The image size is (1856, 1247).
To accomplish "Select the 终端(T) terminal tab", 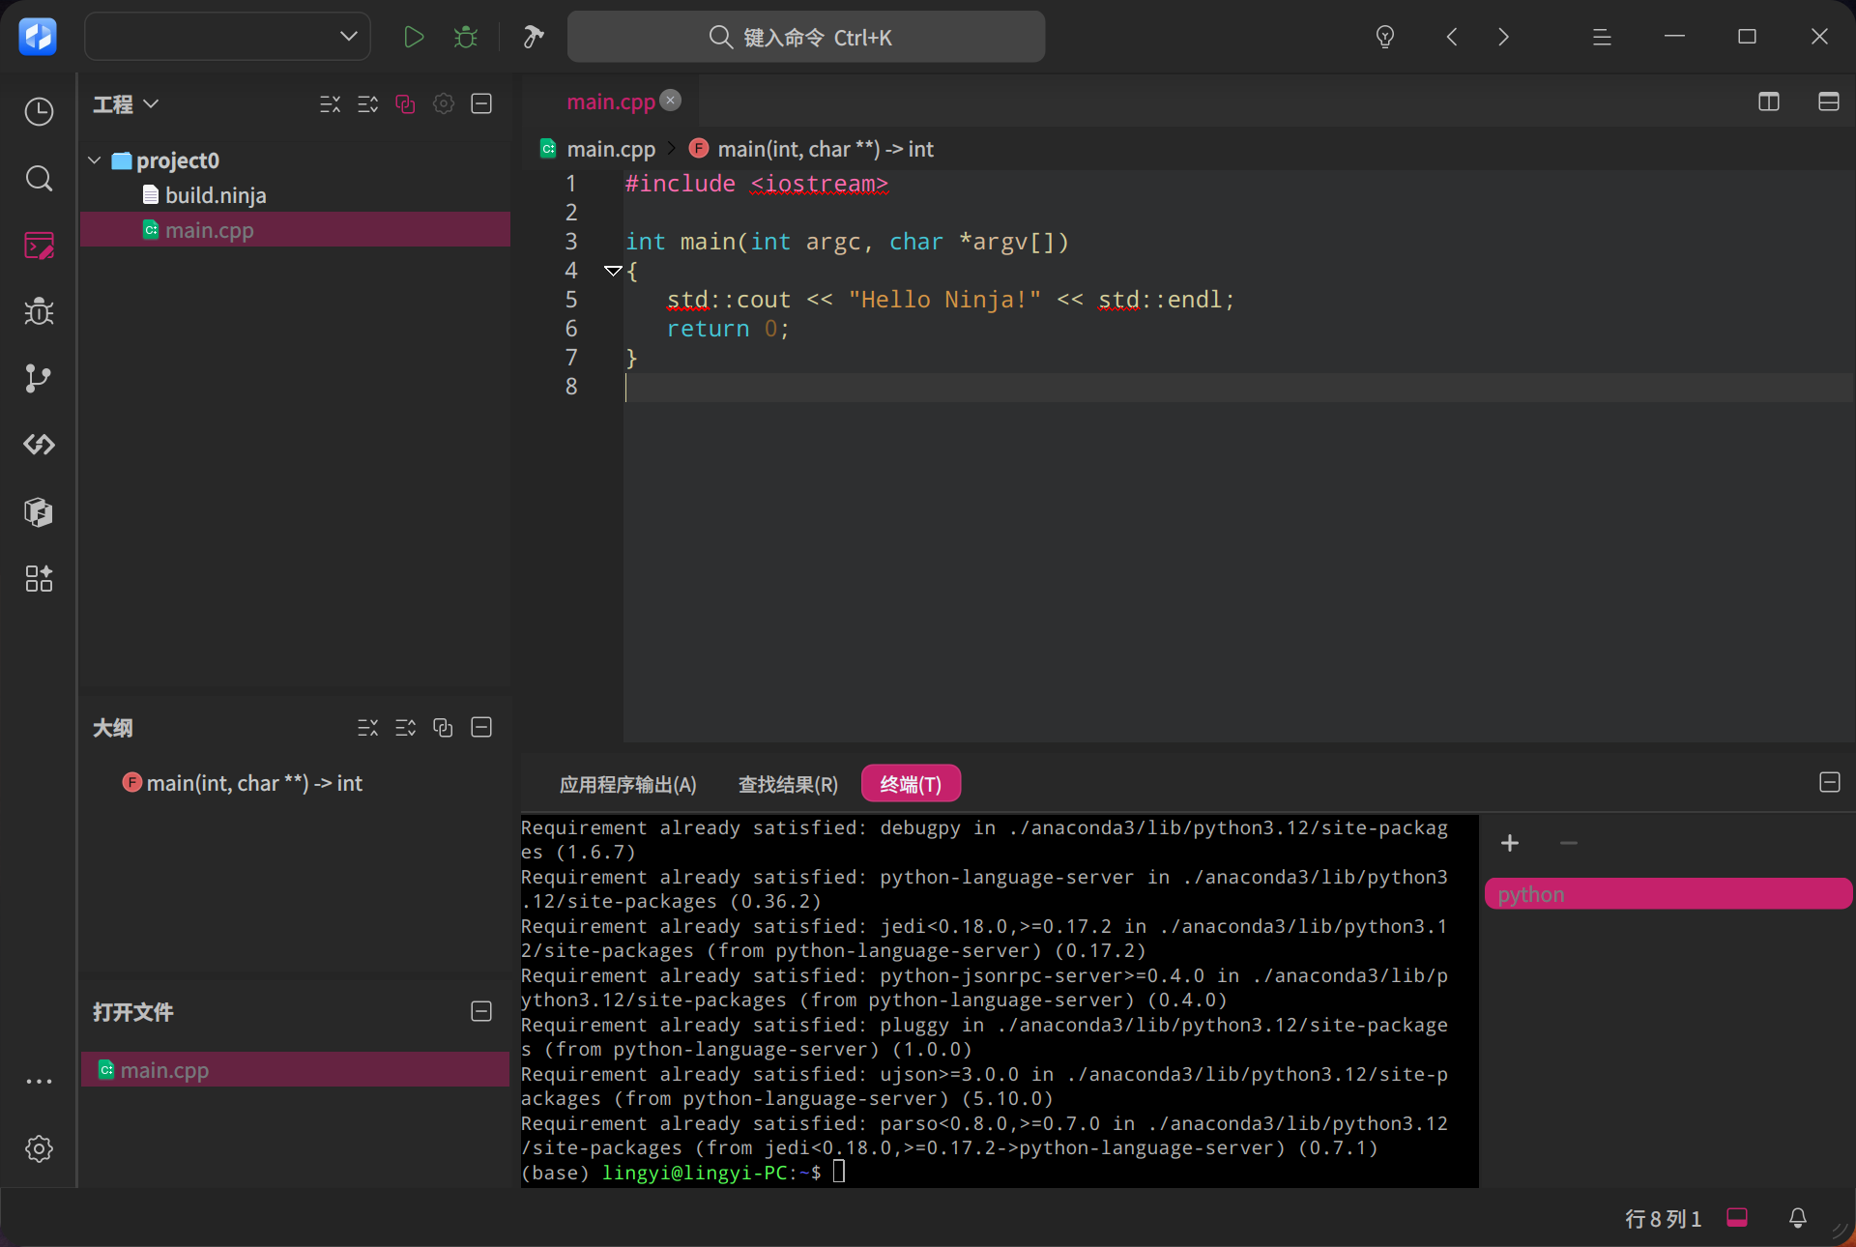I will click(911, 784).
